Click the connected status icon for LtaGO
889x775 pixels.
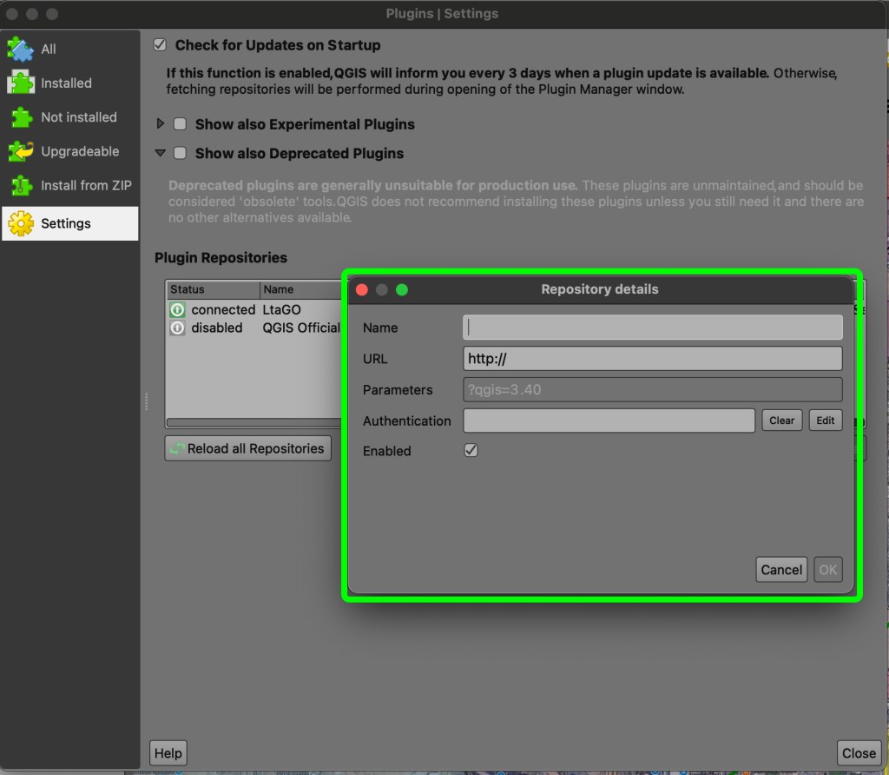pos(177,309)
